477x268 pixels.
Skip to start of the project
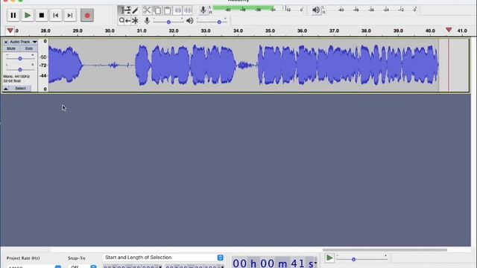56,15
